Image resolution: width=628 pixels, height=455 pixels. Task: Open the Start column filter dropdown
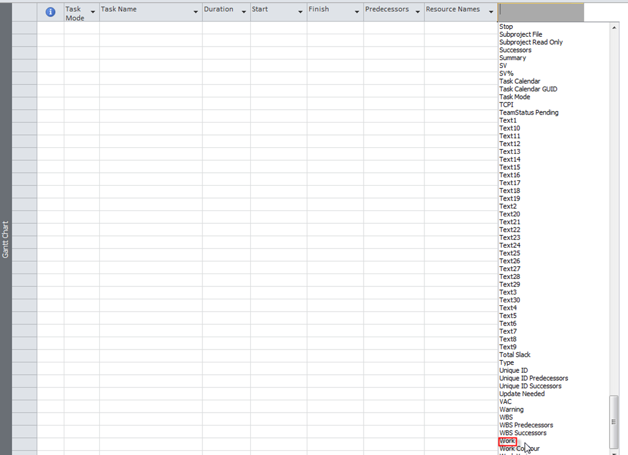[x=300, y=12]
